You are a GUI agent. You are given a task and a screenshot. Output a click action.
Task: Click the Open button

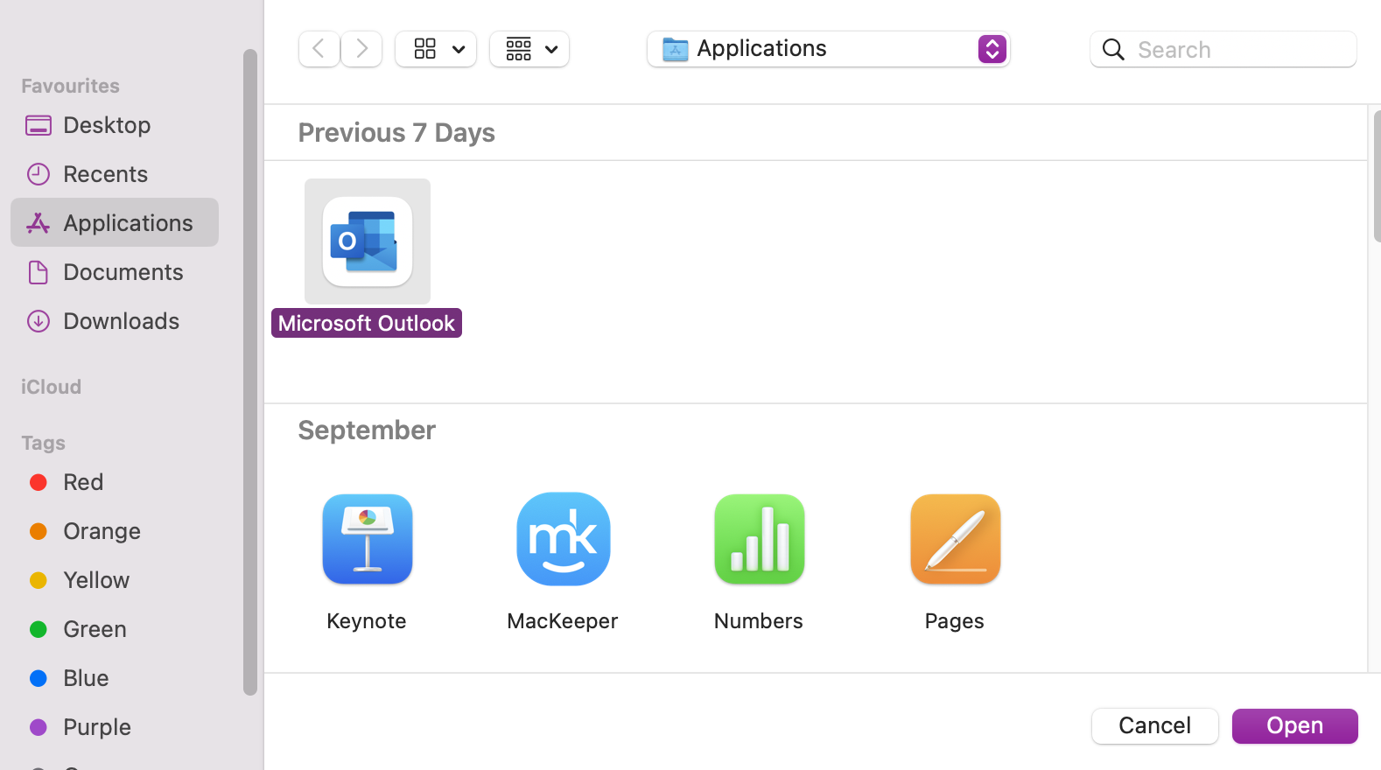tap(1295, 726)
